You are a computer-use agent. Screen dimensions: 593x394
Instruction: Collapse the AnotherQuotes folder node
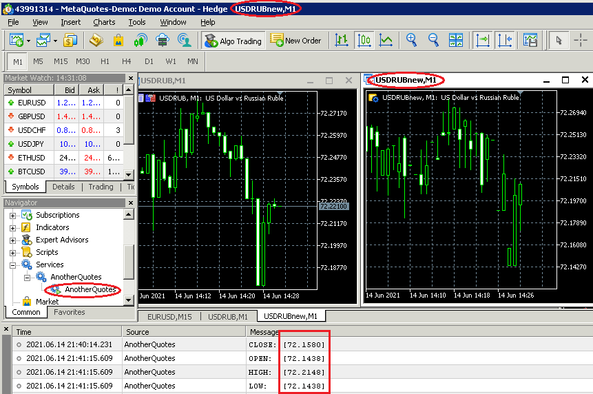[28, 278]
